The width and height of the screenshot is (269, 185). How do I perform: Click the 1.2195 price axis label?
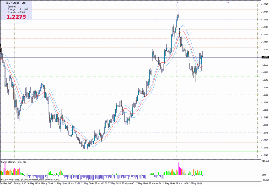[265, 117]
